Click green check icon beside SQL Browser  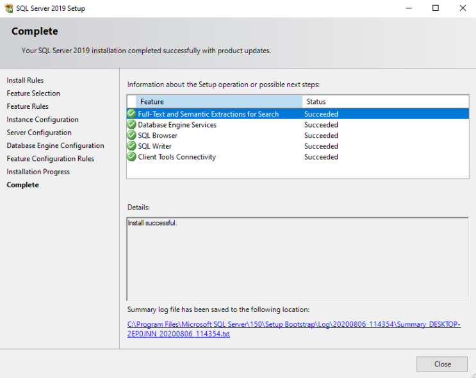pos(131,135)
